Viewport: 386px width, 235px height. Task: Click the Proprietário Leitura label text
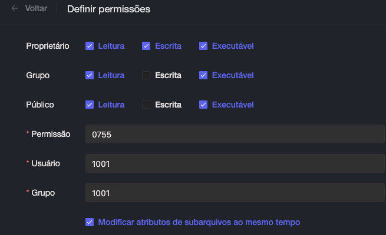pyautogui.click(x=111, y=46)
